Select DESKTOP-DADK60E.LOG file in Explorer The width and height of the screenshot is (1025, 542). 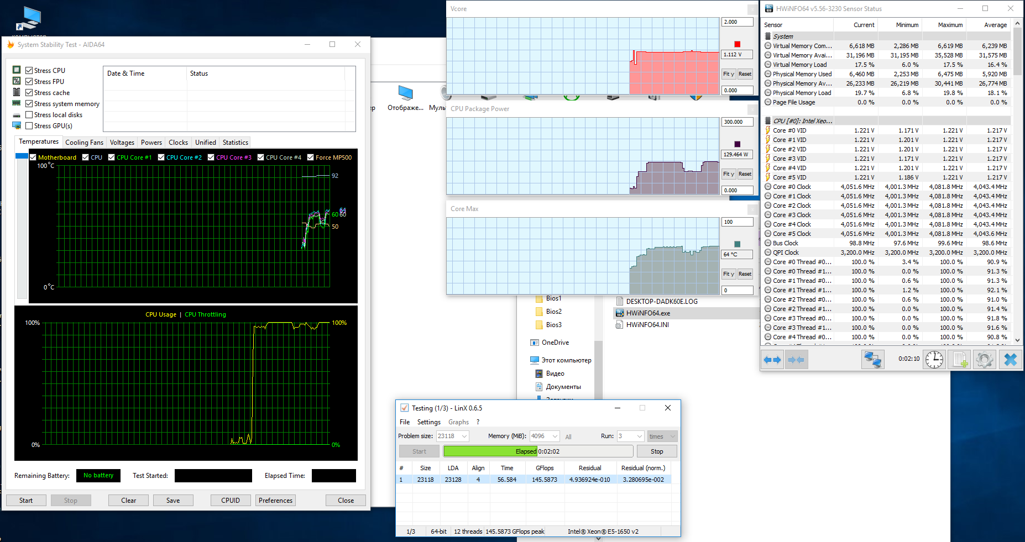pos(662,302)
